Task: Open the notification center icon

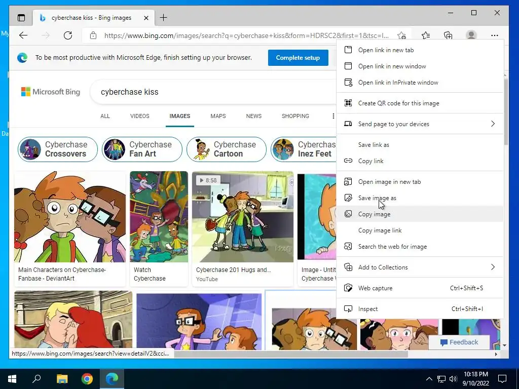Action: point(502,379)
